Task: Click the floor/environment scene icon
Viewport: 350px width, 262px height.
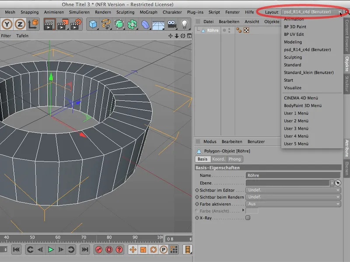Action: tap(158, 25)
